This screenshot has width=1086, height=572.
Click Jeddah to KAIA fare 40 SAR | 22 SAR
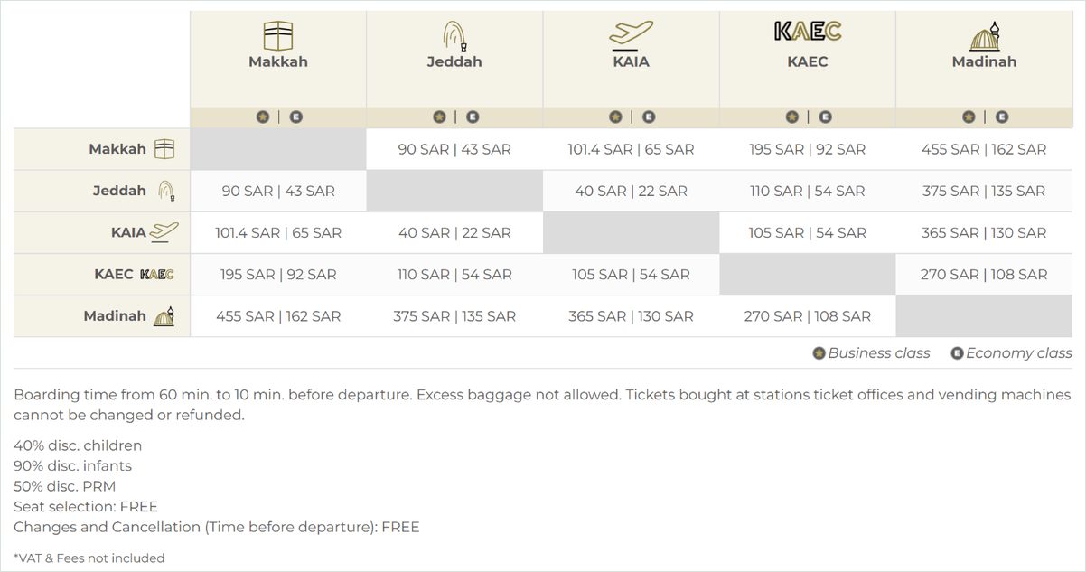[632, 191]
